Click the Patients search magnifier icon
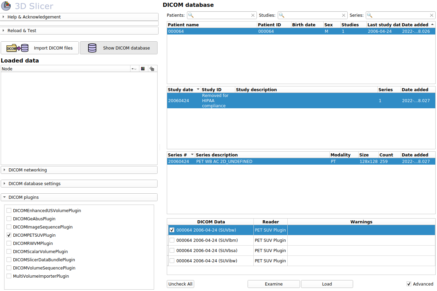The height and width of the screenshot is (291, 437). 191,15
